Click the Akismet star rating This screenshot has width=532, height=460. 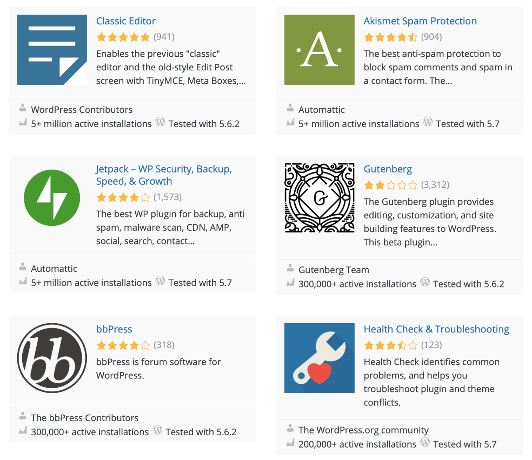(x=390, y=37)
